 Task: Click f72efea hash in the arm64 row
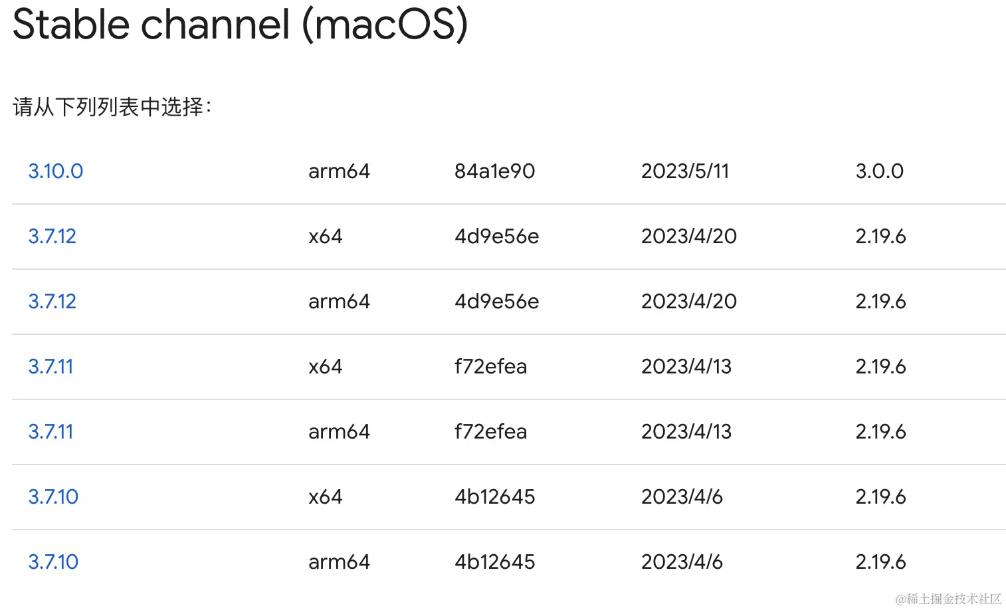[491, 432]
